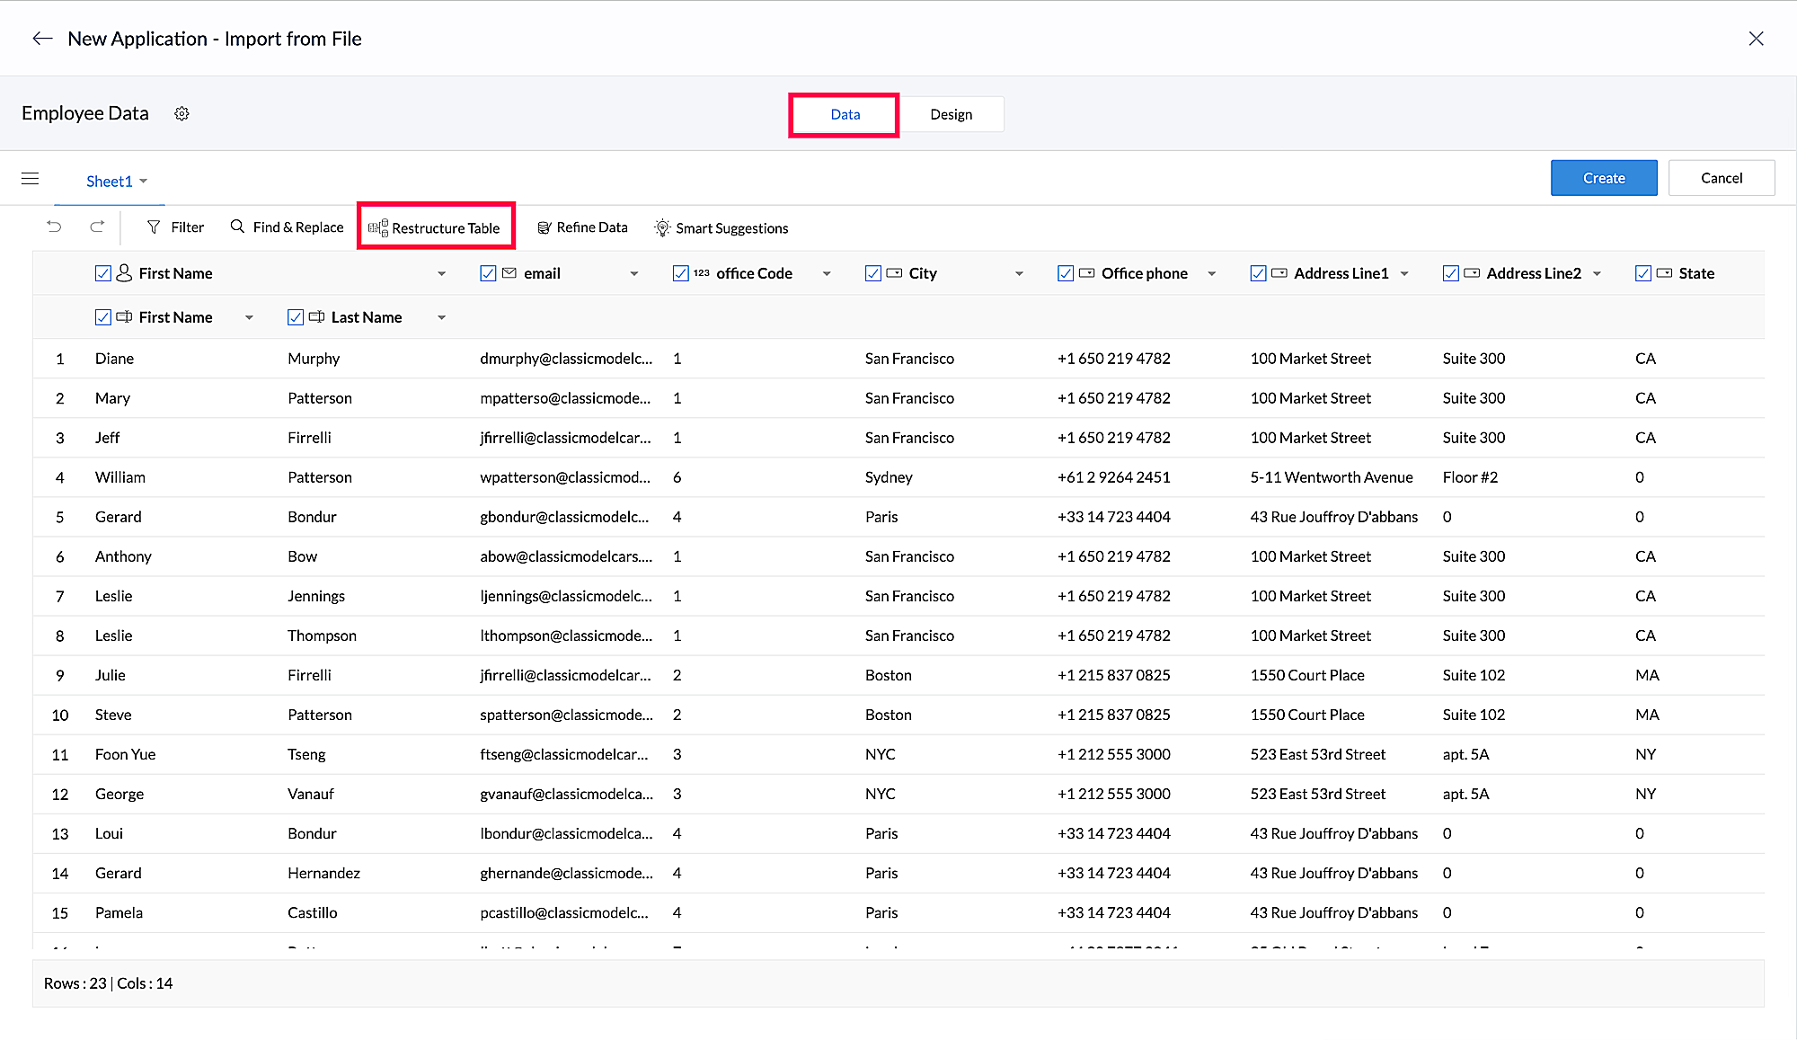Open Refine Data tool

582,227
